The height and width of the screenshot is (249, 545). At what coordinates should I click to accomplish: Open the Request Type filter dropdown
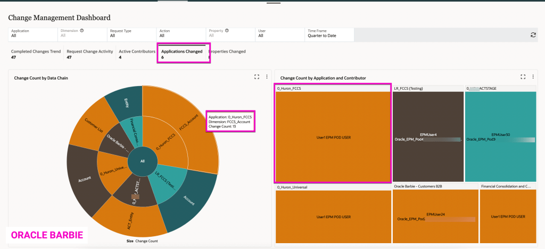[130, 33]
